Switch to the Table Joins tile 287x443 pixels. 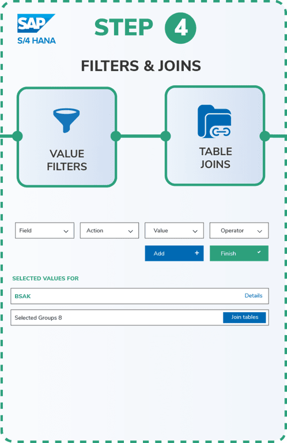coord(215,136)
